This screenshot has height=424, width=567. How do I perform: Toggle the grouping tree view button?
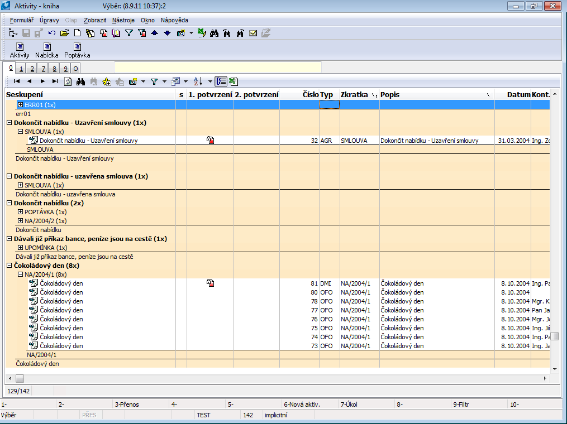[x=221, y=81]
